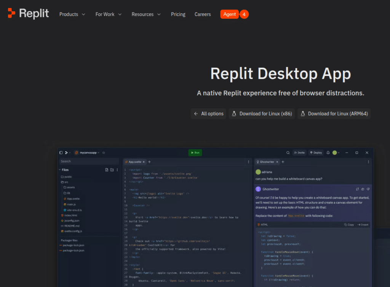This screenshot has height=287, width=390.
Task: Open search with the magnifying glass icon
Action: pos(288,152)
